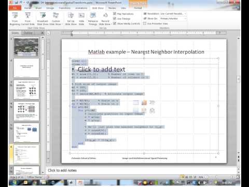Switch to the View ribbon tab
This screenshot has width=249, height=187.
click(x=123, y=8)
